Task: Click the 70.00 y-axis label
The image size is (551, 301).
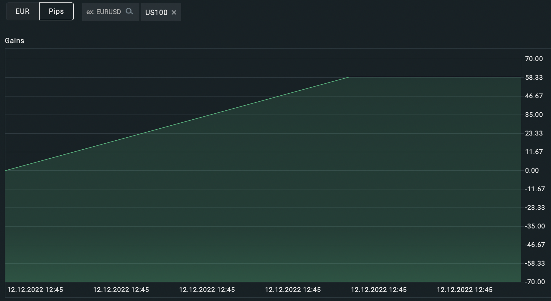Action: pyautogui.click(x=534, y=59)
